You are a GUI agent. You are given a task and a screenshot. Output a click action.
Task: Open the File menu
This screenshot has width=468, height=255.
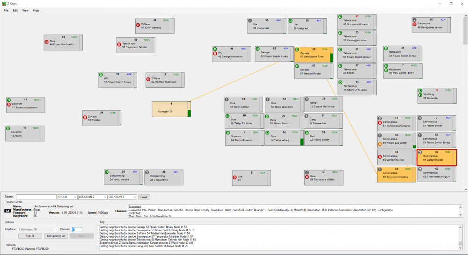6,10
